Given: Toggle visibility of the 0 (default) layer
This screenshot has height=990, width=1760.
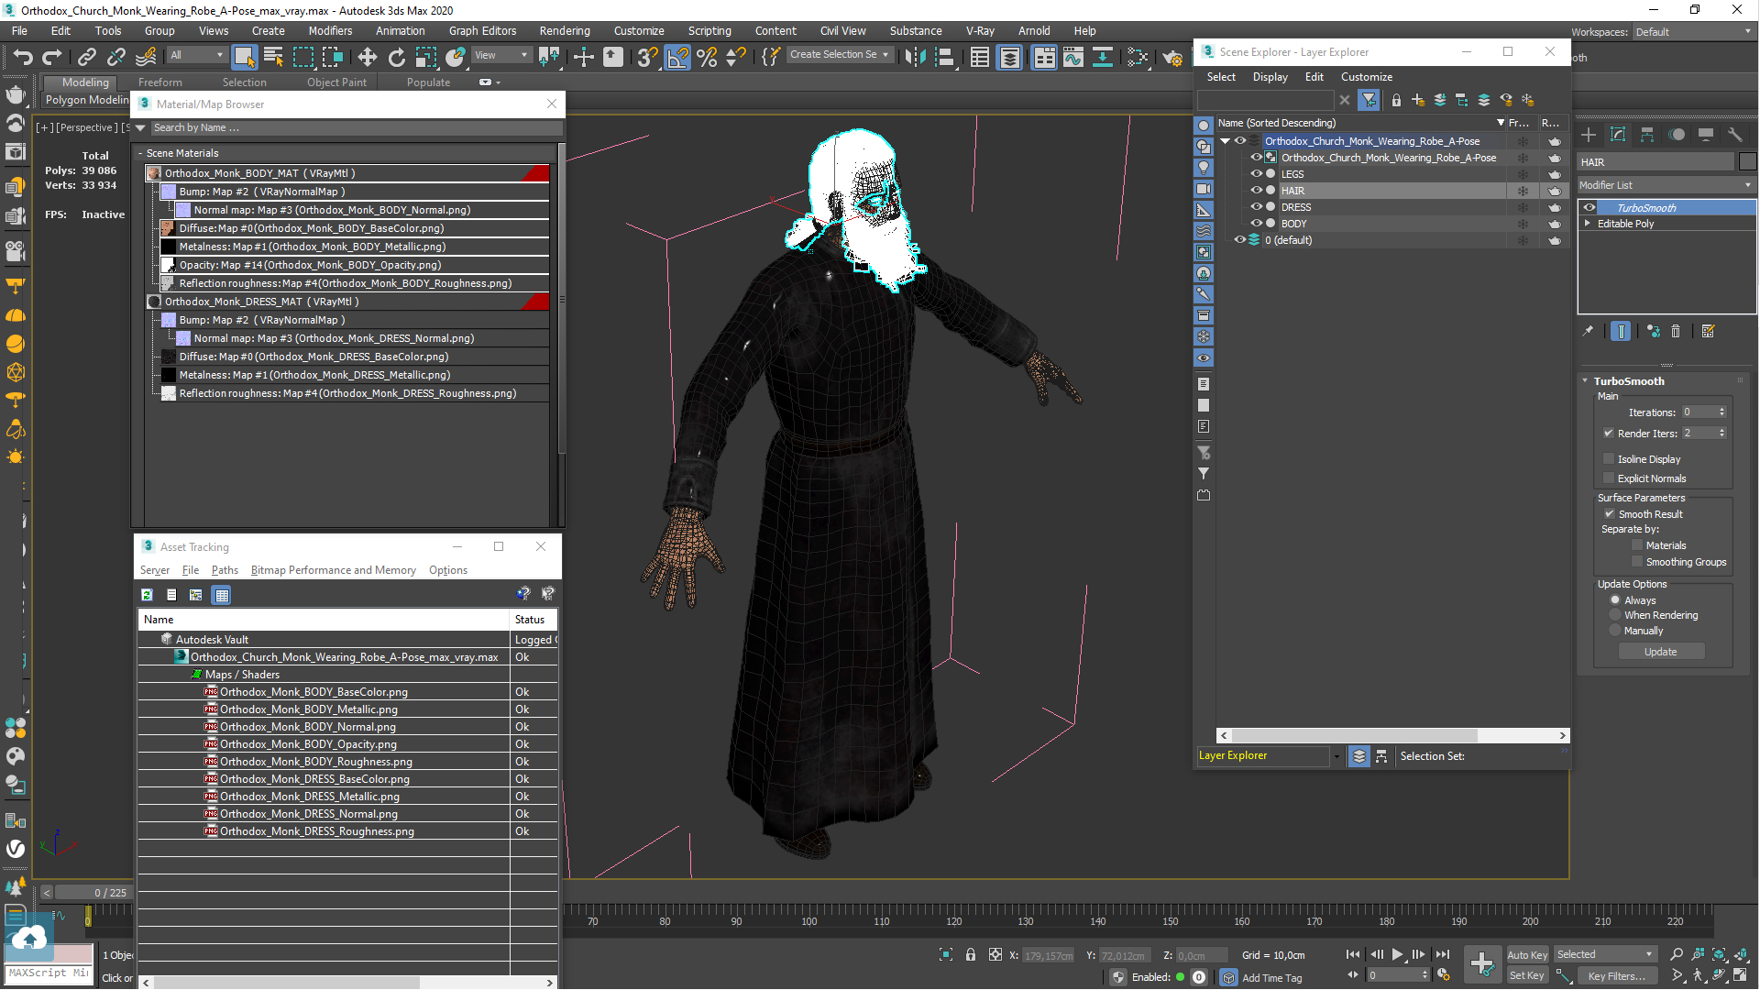Looking at the screenshot, I should point(1239,240).
